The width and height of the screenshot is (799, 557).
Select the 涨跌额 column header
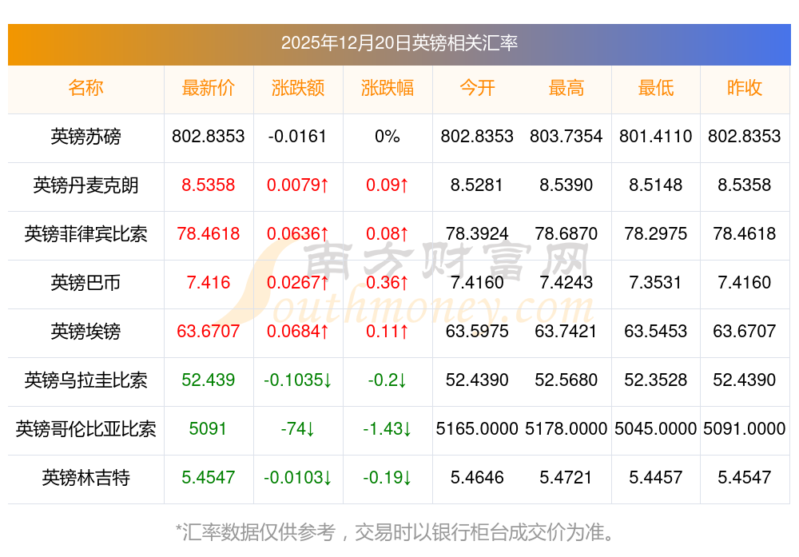tap(297, 88)
